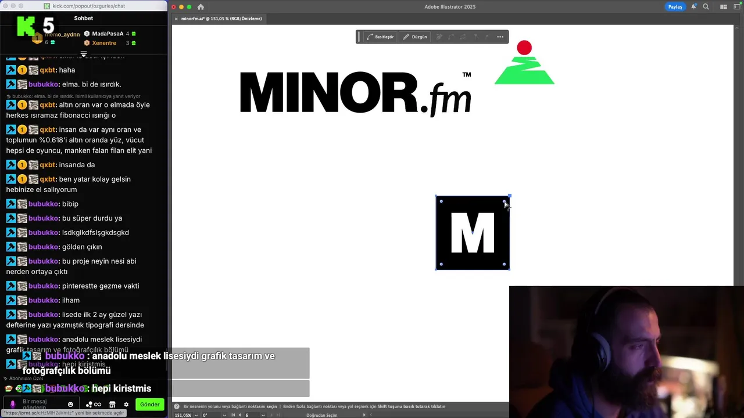Go to first artboard button
744x418 pixels.
click(233, 415)
